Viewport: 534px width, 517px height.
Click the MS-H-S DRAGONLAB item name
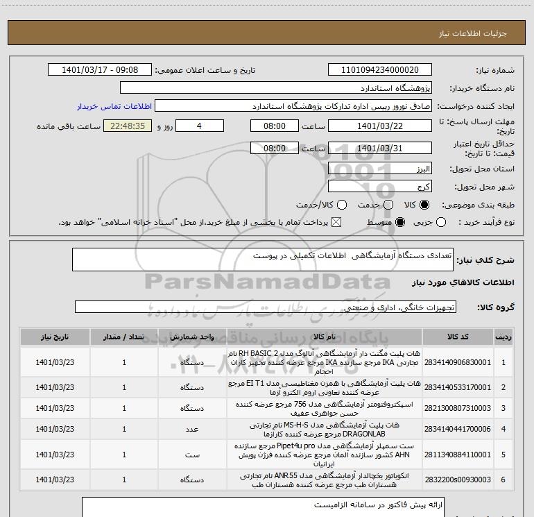tap(325, 430)
